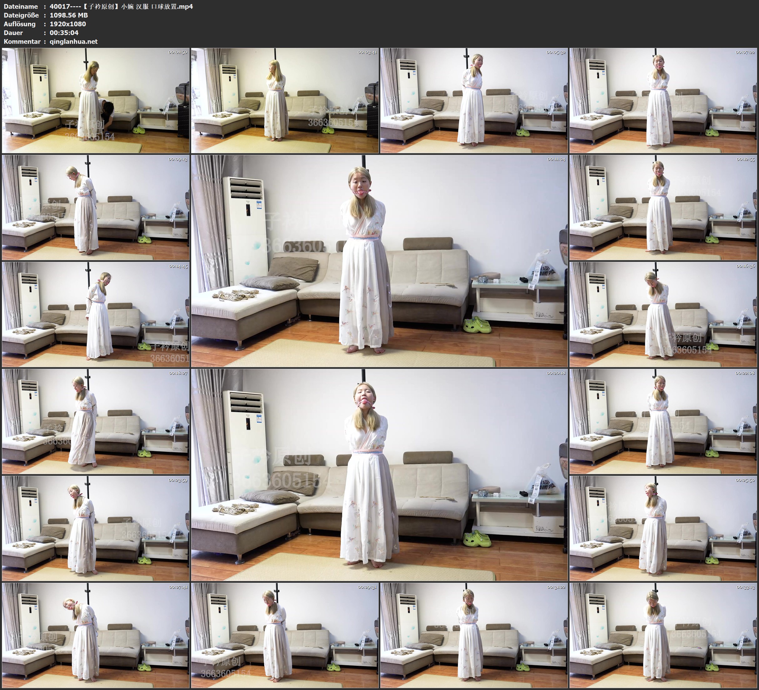Open the 00:25:50 preview frame
This screenshot has height=690, width=759.
click(663, 528)
